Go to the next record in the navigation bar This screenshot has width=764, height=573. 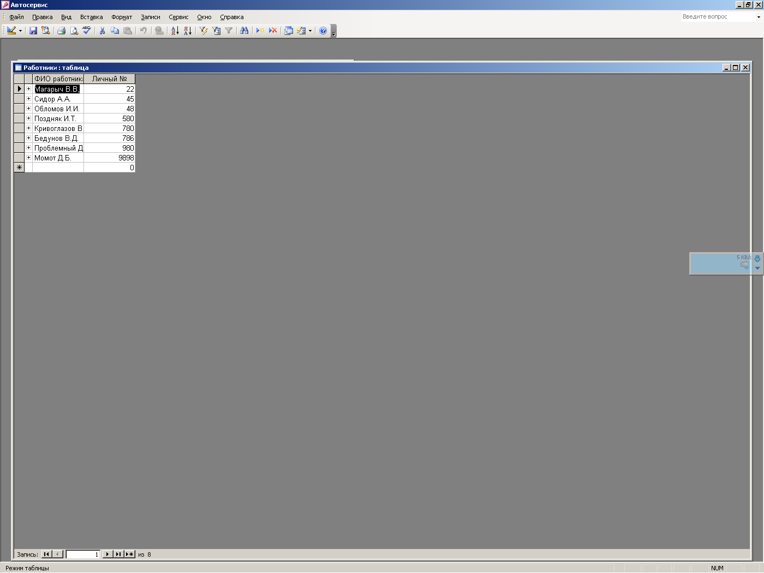108,554
